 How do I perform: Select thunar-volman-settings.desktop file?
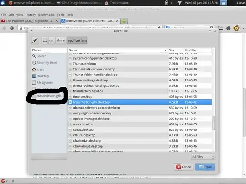(x=140, y=85)
